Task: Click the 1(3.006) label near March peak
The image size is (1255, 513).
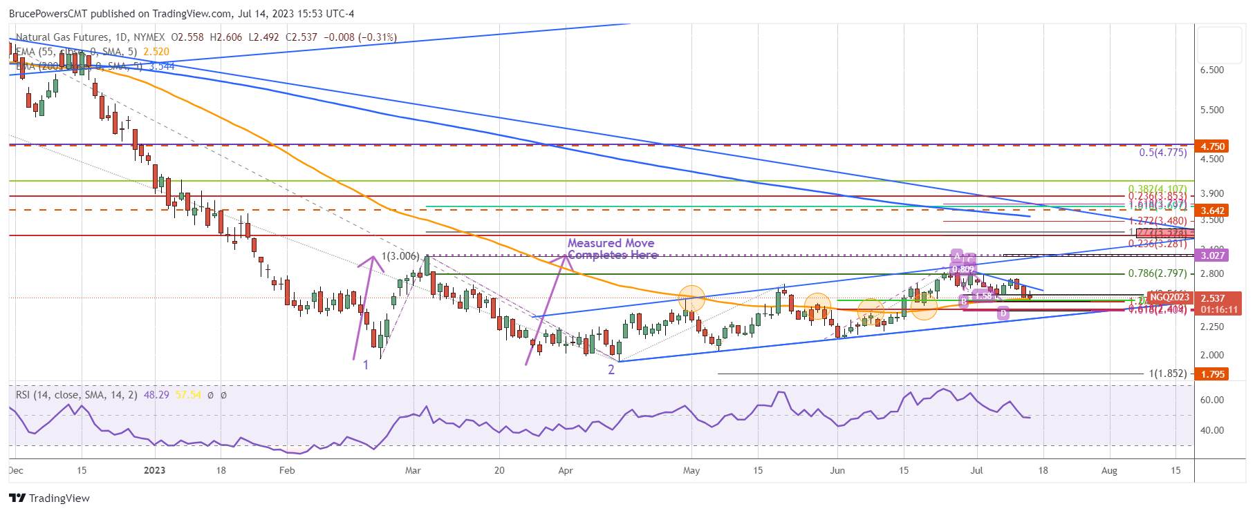Action: coord(400,256)
